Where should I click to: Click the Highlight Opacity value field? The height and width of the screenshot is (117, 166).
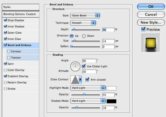tap(108, 95)
